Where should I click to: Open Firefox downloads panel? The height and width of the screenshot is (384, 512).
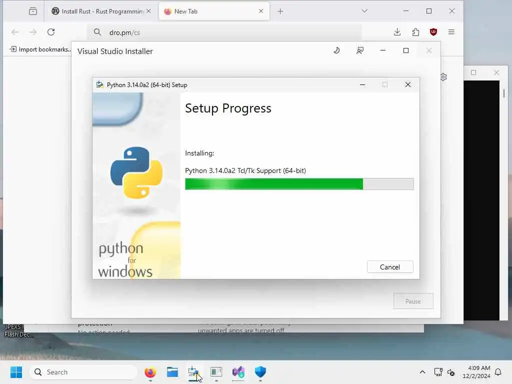pyautogui.click(x=397, y=32)
